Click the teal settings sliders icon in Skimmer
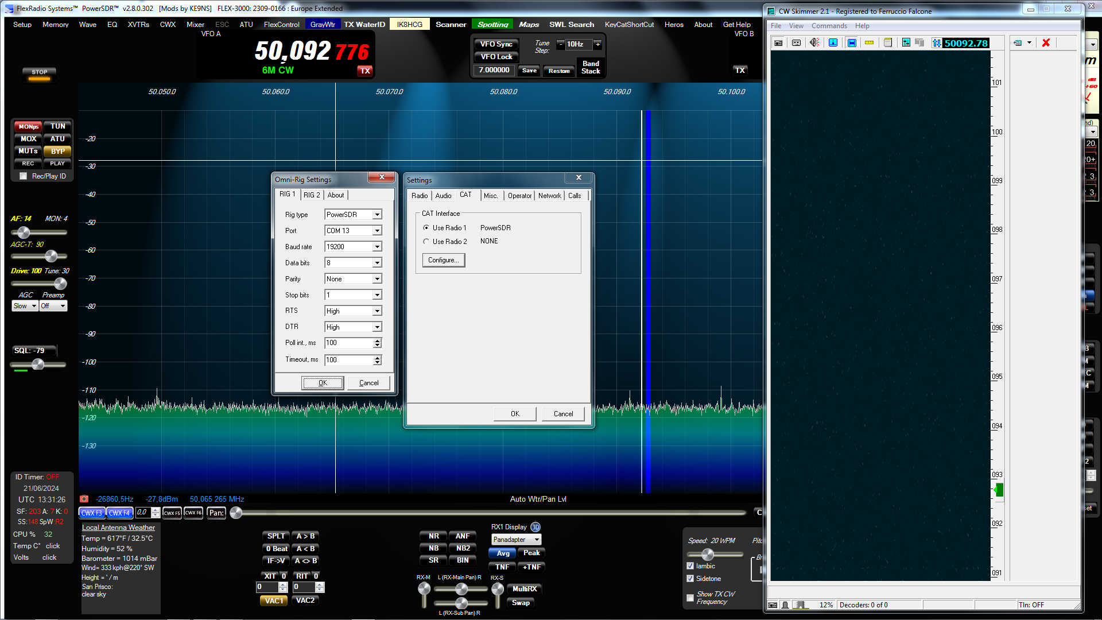 906,43
